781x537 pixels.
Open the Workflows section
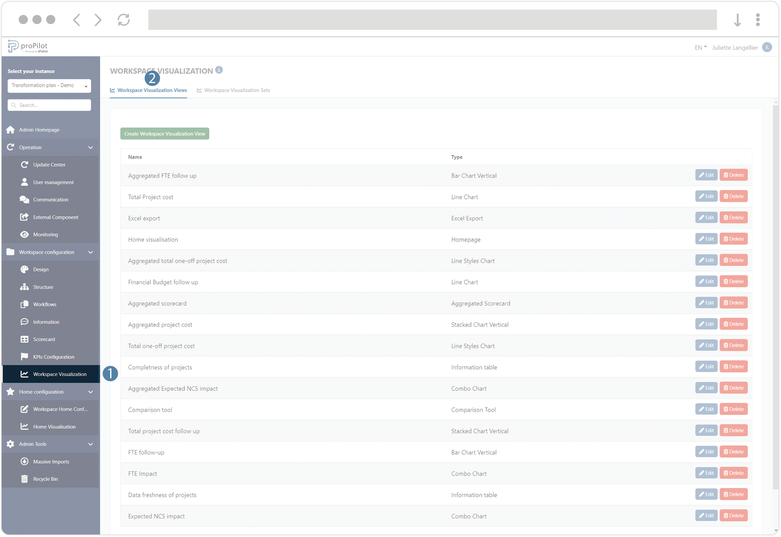pos(44,304)
